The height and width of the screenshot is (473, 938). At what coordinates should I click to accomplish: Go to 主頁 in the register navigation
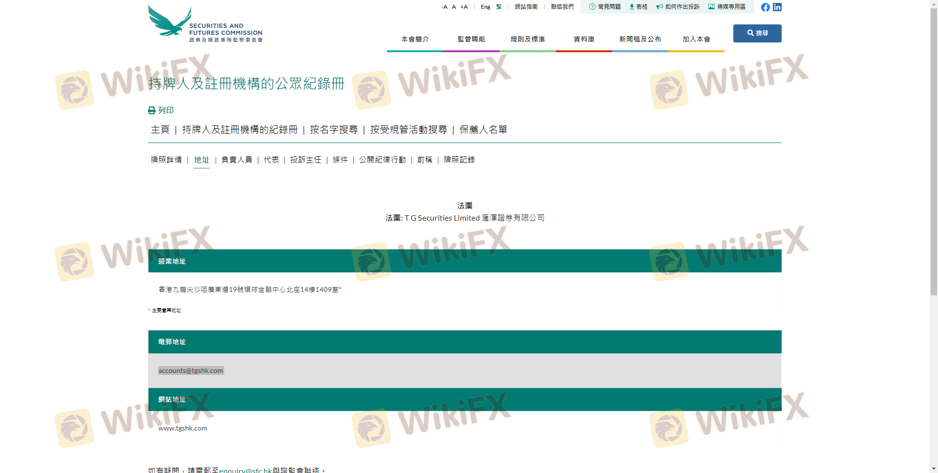click(160, 129)
